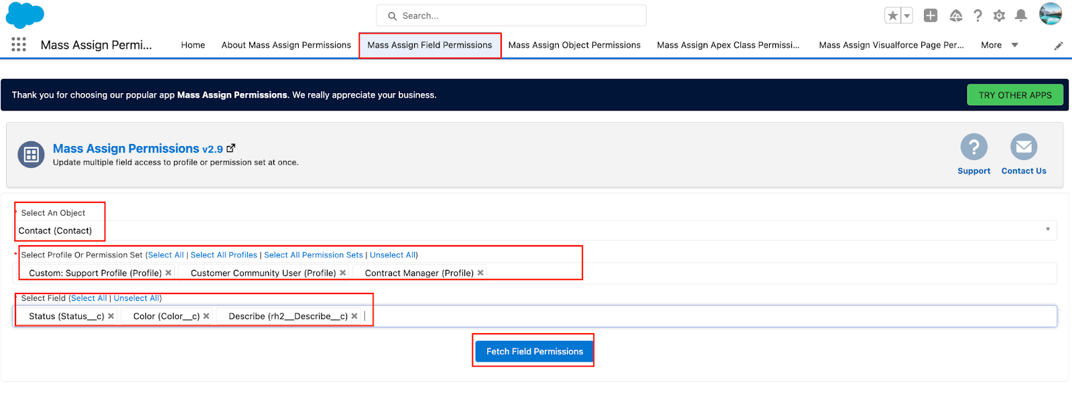Open Mass Assign Visualforce Page Permissions tab

(891, 45)
